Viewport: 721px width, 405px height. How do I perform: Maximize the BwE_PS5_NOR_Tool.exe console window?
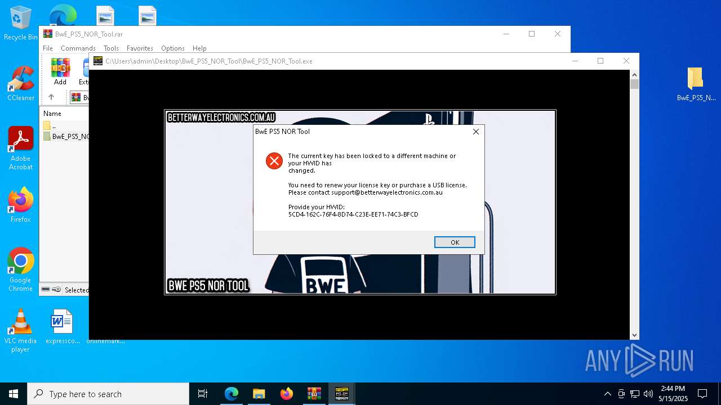pos(600,61)
